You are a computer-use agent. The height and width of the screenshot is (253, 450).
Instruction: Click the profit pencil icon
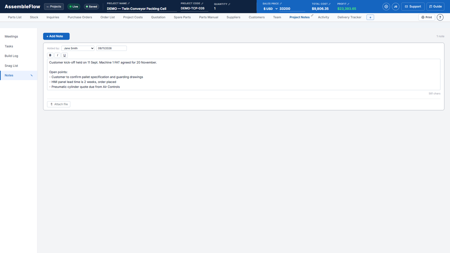[x=348, y=4]
